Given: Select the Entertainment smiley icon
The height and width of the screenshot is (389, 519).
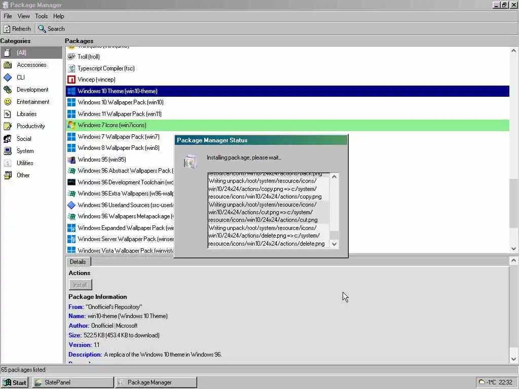Looking at the screenshot, I should point(8,102).
